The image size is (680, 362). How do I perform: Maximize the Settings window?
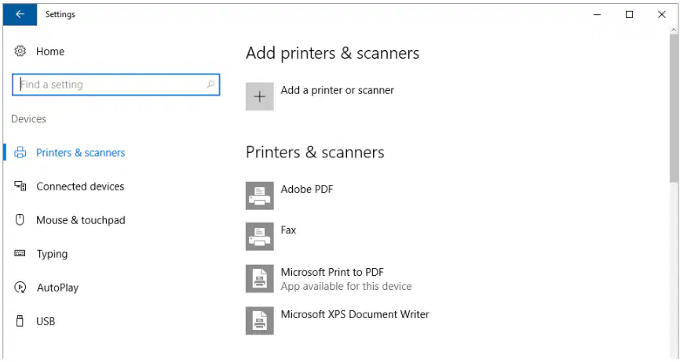(x=629, y=14)
